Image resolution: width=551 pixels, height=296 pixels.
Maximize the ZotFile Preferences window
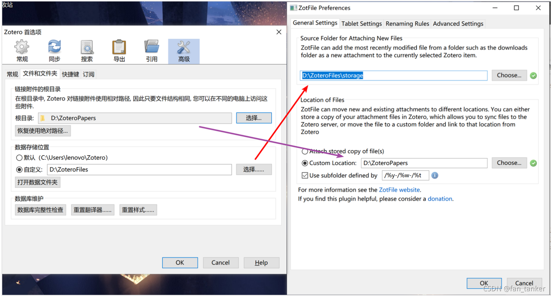[x=516, y=8]
